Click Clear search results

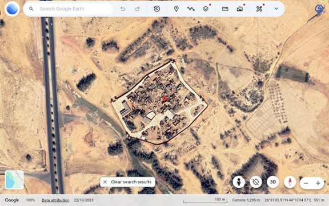tap(127, 182)
